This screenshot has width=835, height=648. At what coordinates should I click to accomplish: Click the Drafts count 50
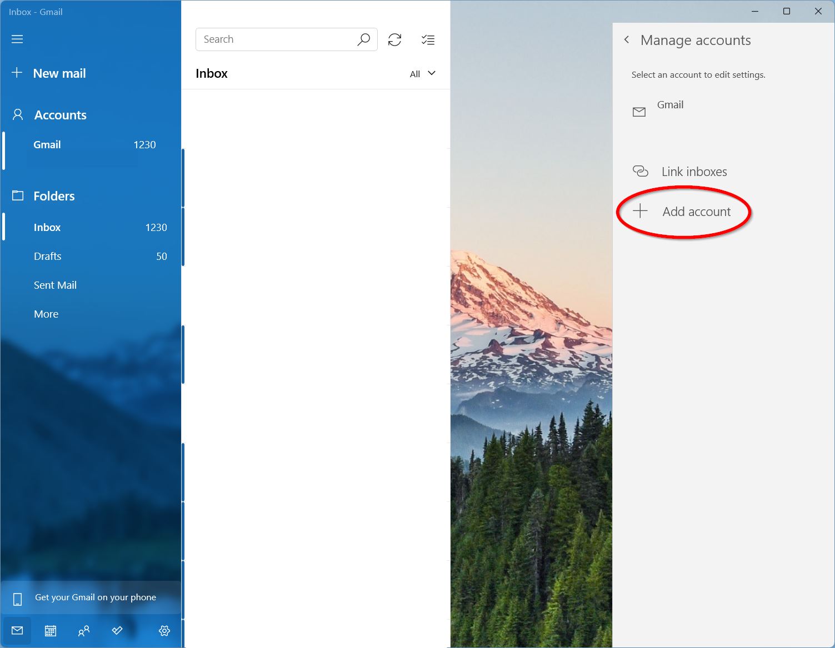(162, 256)
